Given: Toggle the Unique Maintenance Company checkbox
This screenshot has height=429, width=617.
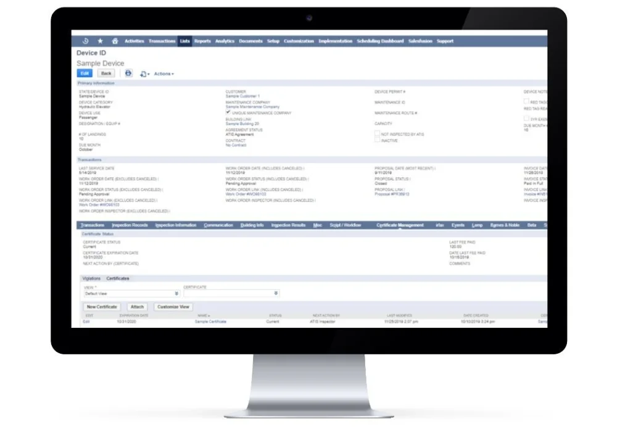Looking at the screenshot, I should point(228,112).
